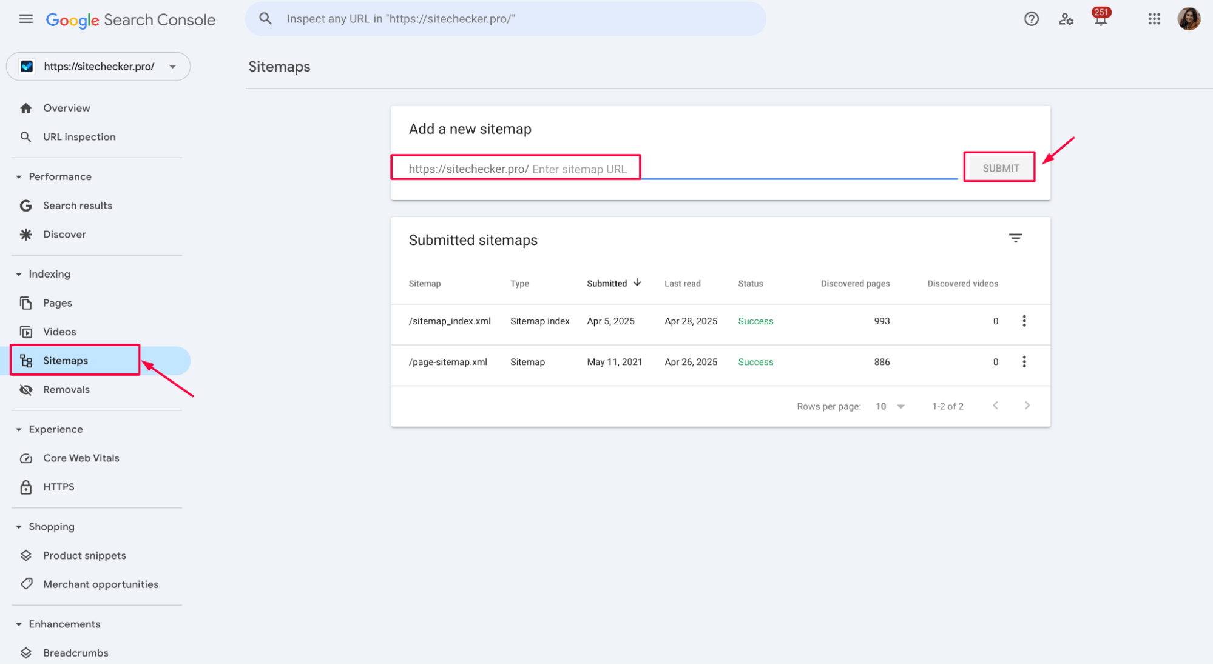Open the Discover report
Viewport: 1213px width, 665px height.
pyautogui.click(x=64, y=235)
